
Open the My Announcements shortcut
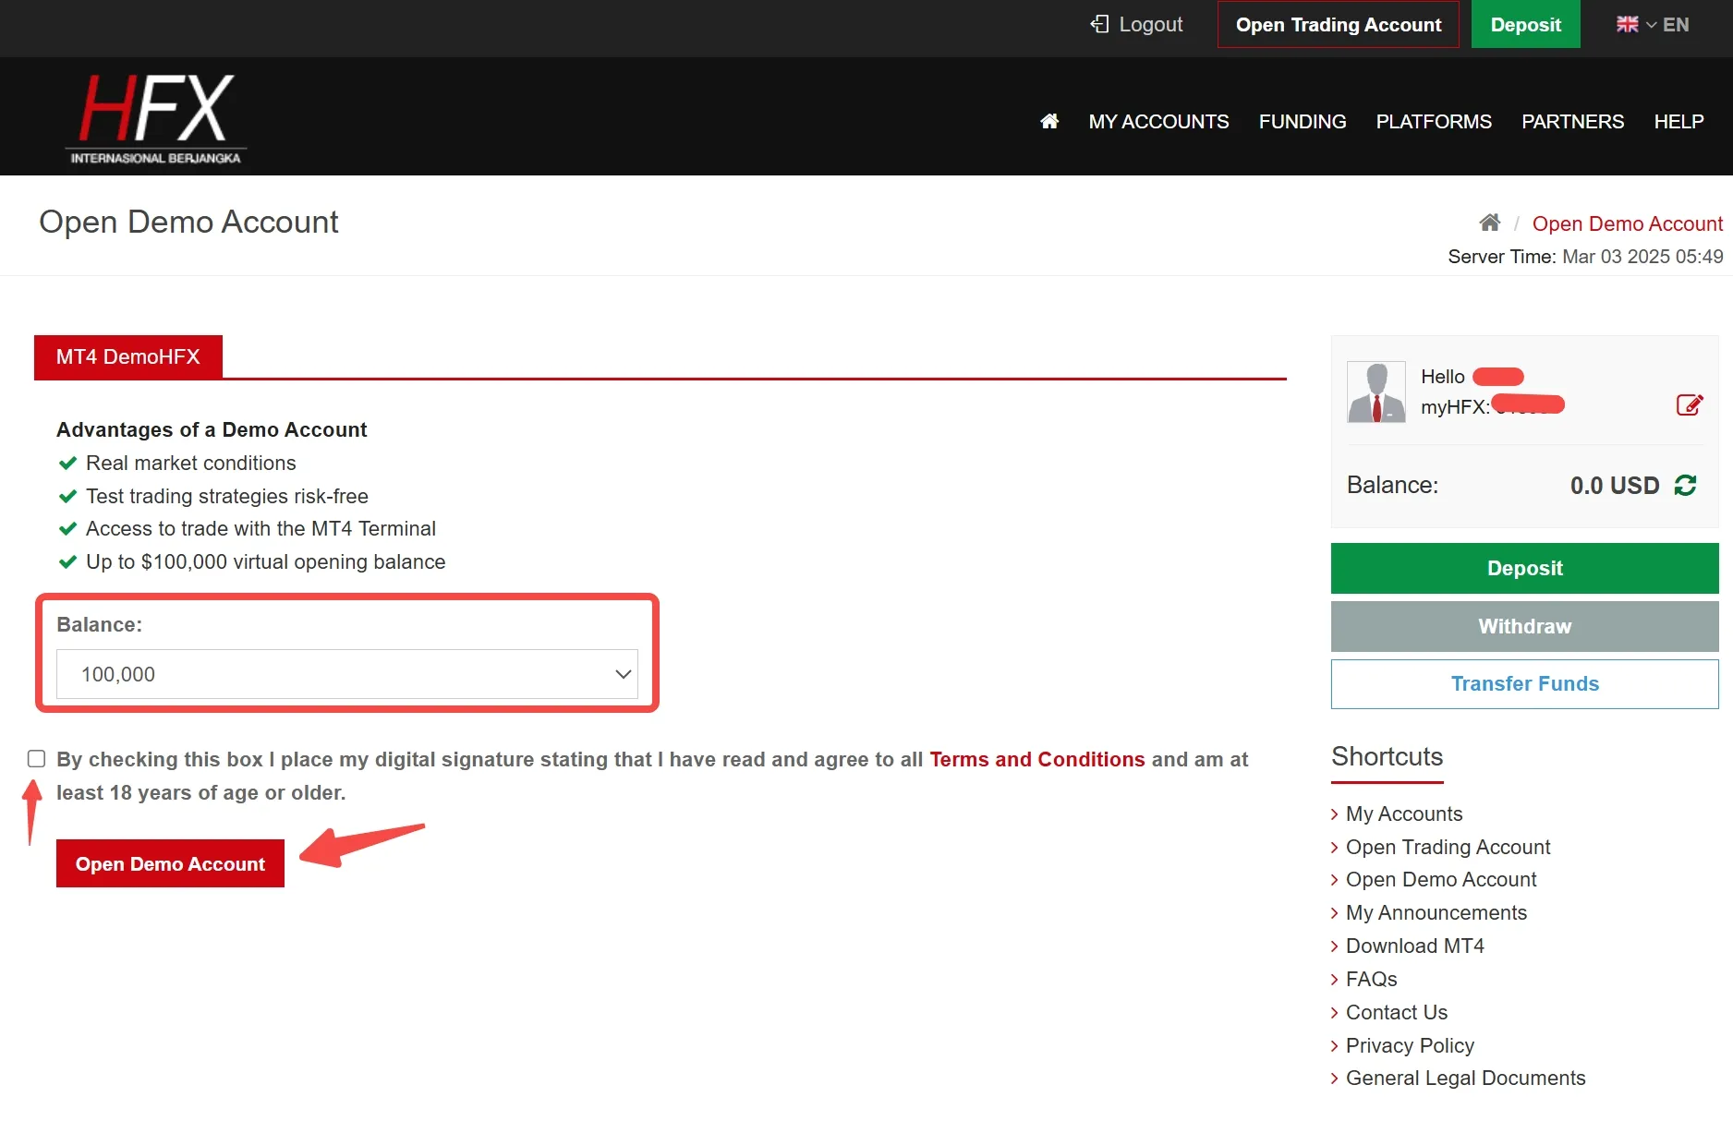coord(1436,912)
